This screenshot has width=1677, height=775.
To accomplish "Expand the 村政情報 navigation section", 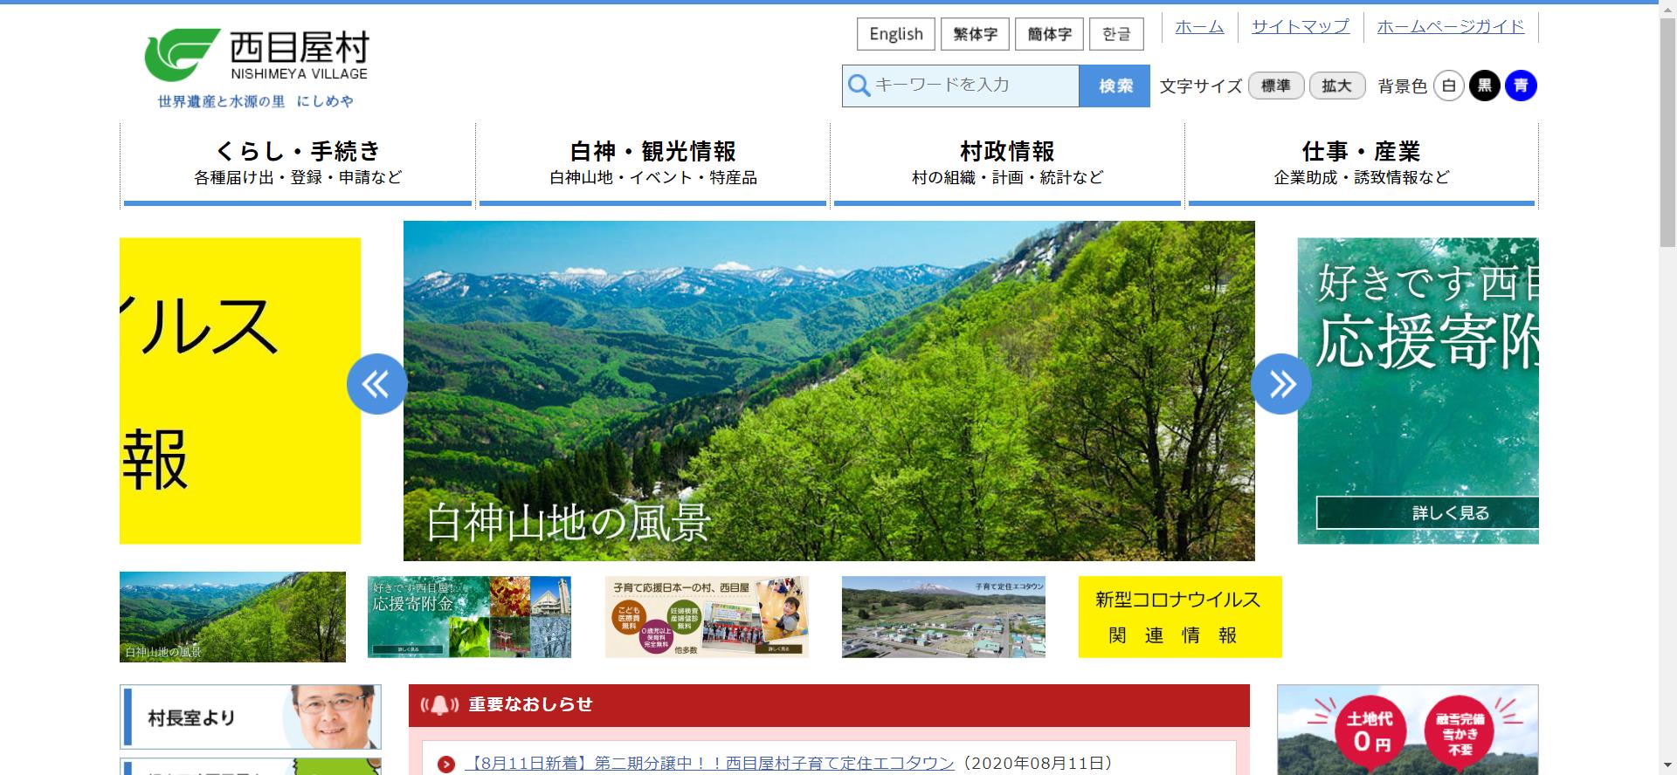I will point(1007,163).
